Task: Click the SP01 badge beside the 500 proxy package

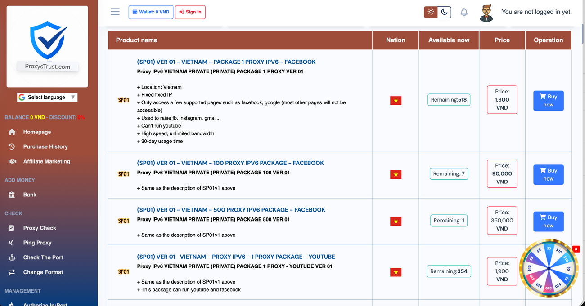Action: point(124,221)
